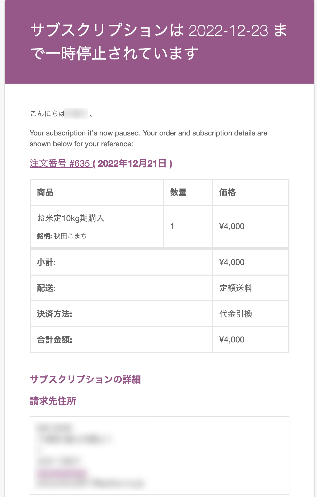The width and height of the screenshot is (317, 497).
Task: Click the 小計 row label
Action: 46,262
